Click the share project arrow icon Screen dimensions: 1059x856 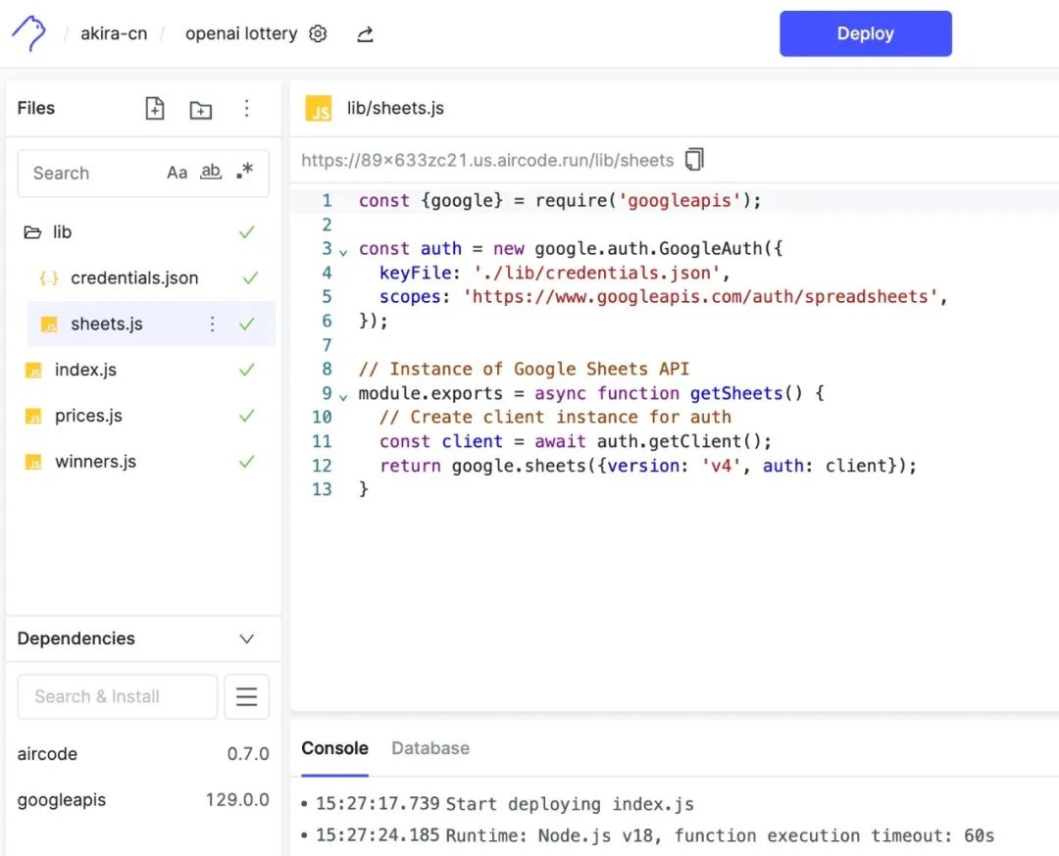(365, 33)
